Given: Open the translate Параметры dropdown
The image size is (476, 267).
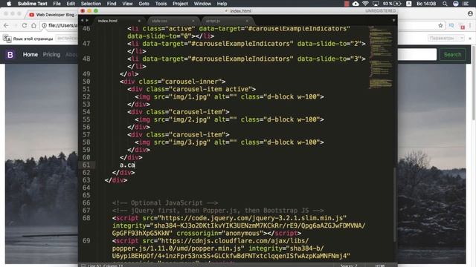Looking at the screenshot, I should click(x=446, y=38).
